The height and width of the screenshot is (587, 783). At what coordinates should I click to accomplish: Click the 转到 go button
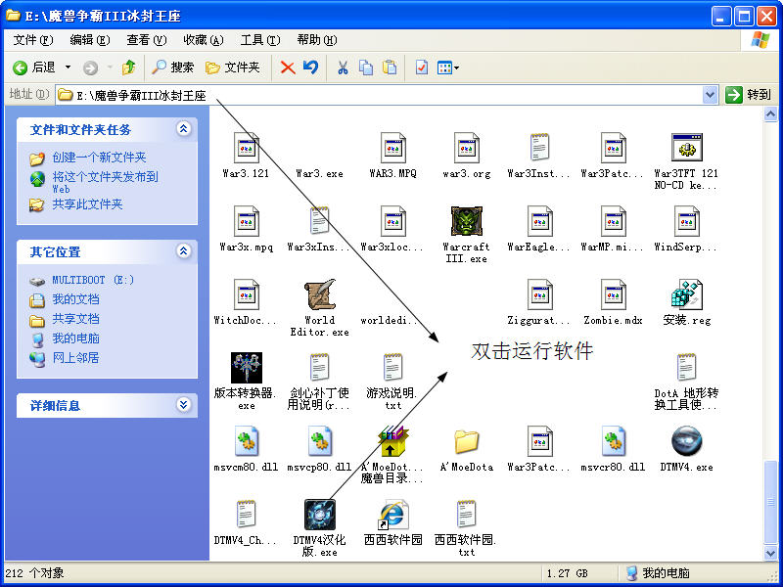coord(748,94)
